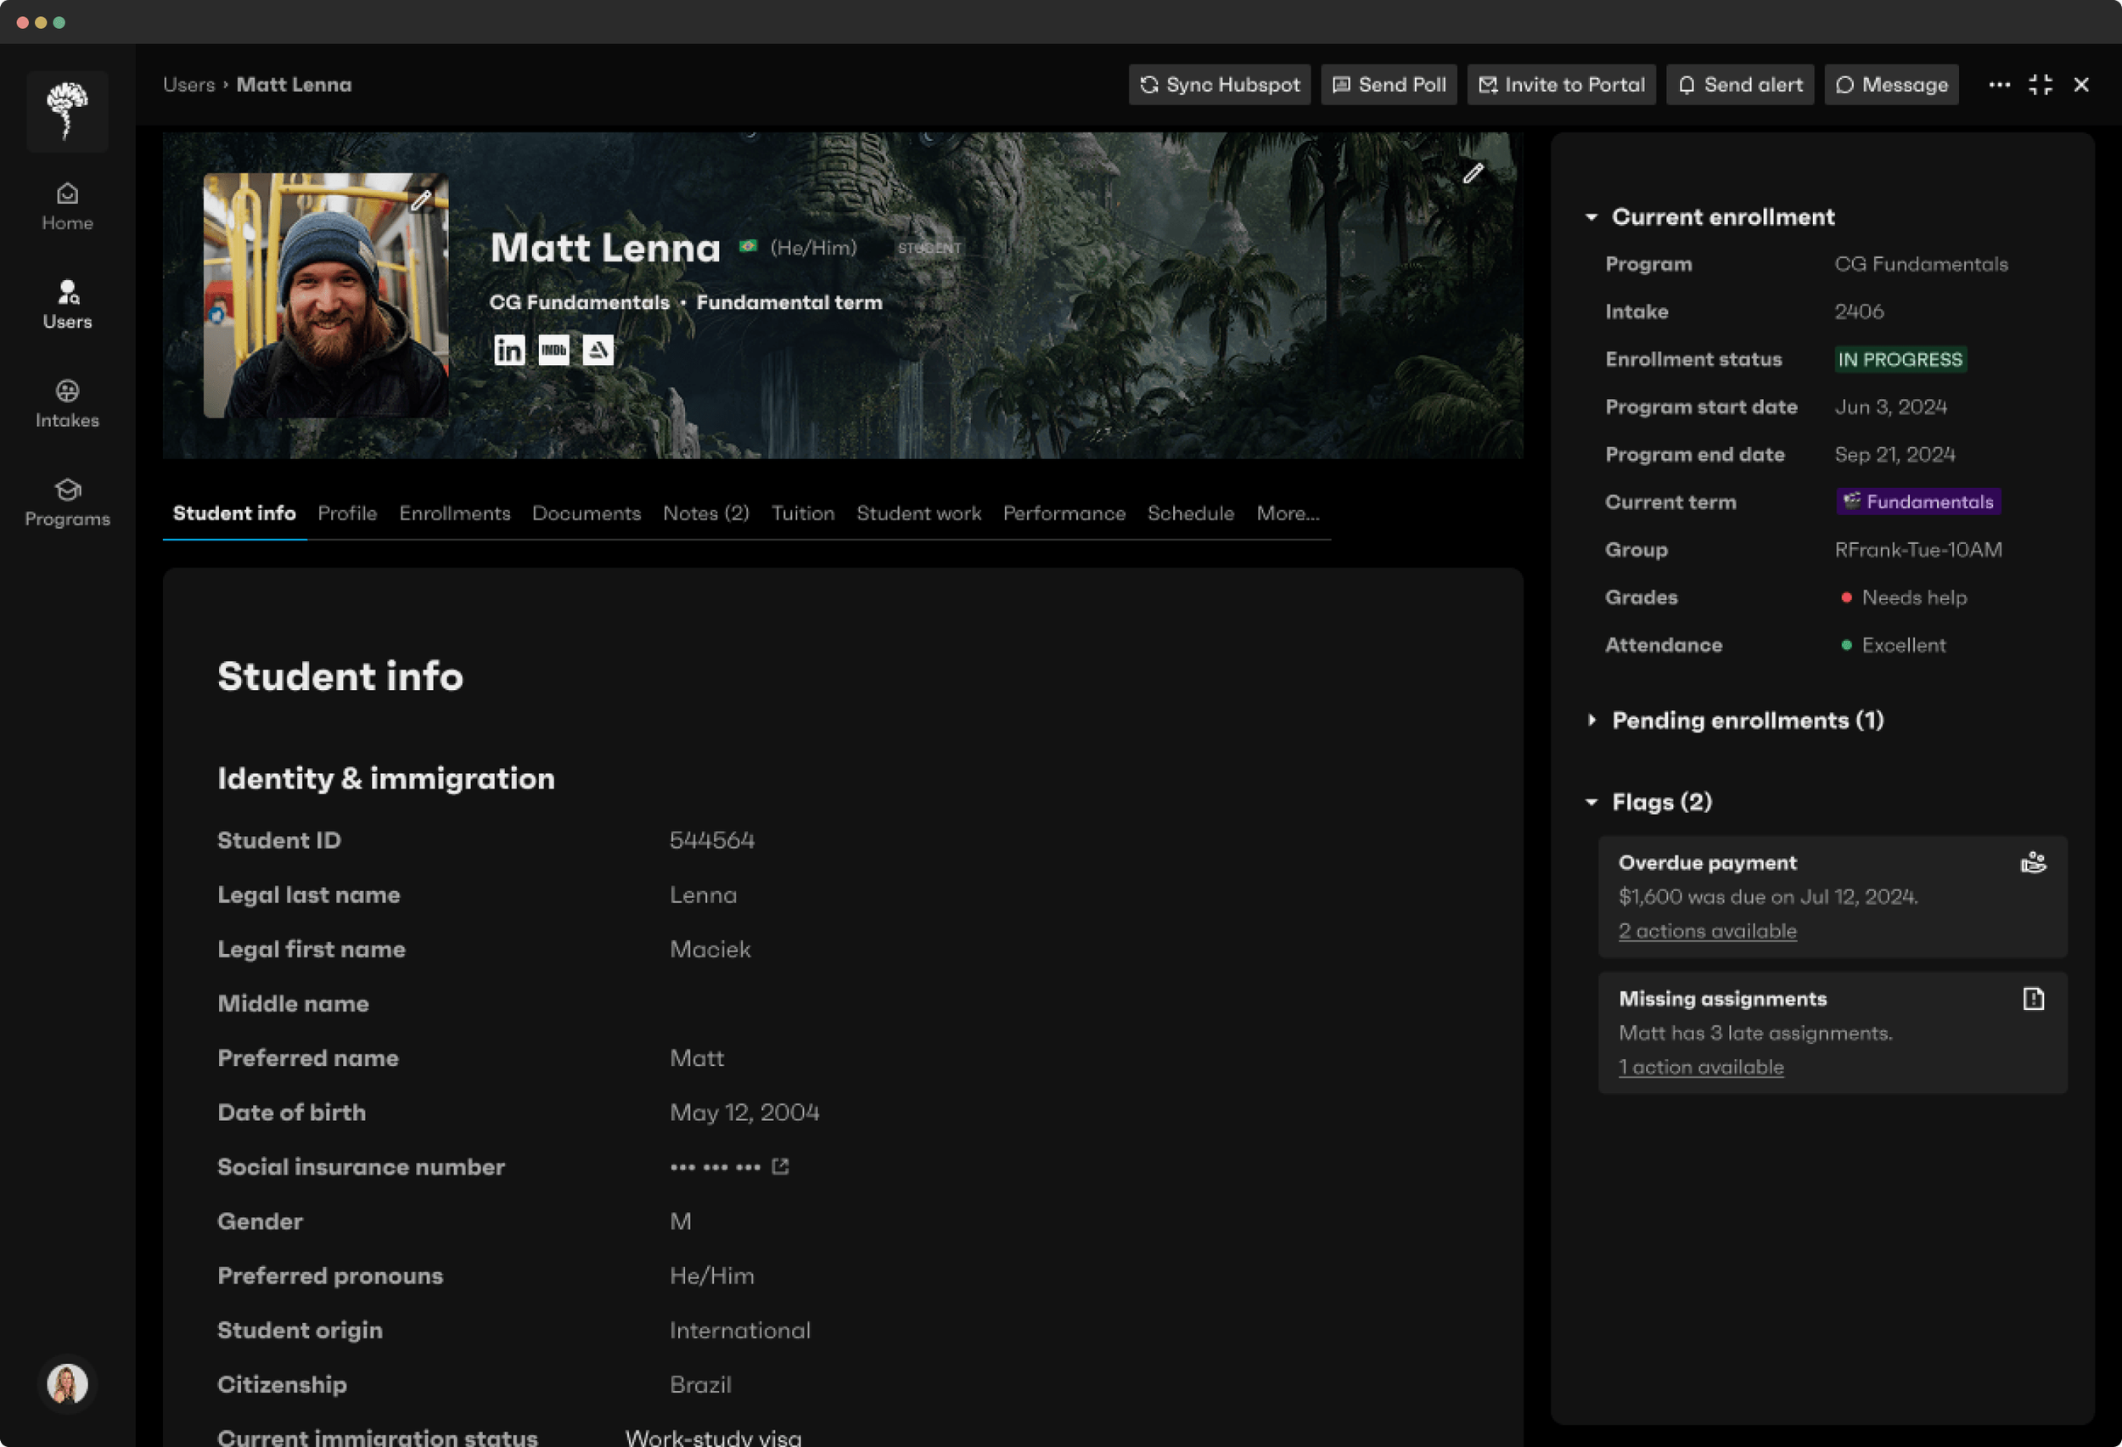Viewport: 2122px width, 1447px height.
Task: Open the 2 actions available link
Action: 1707,931
